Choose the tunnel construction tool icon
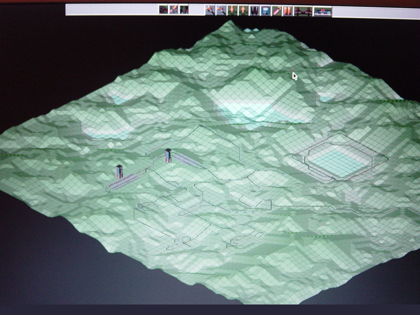Viewport: 420px width, 315px height. [x=254, y=10]
